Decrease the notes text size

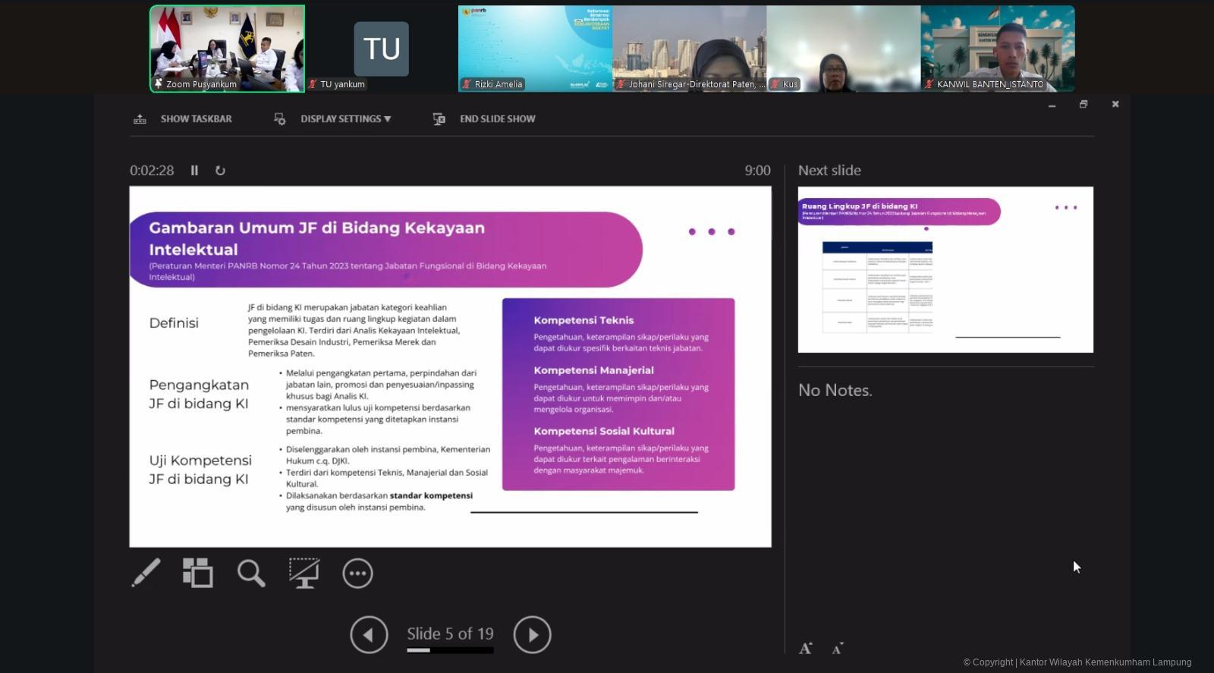click(x=837, y=648)
